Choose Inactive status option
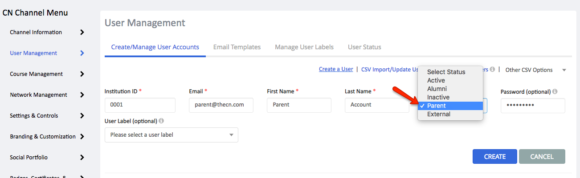This screenshot has height=178, width=580. (x=450, y=97)
